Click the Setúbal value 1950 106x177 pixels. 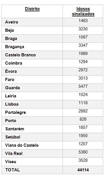(83, 136)
